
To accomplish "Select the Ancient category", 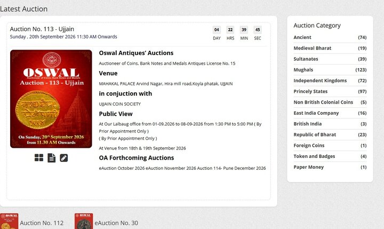I will click(302, 37).
